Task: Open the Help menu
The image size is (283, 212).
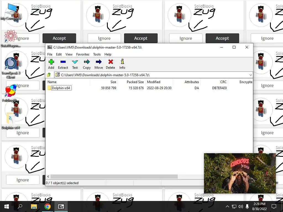Action: click(x=108, y=54)
